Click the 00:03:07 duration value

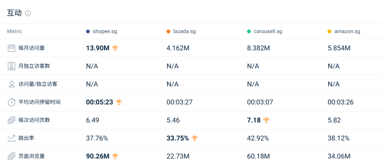[x=260, y=102]
